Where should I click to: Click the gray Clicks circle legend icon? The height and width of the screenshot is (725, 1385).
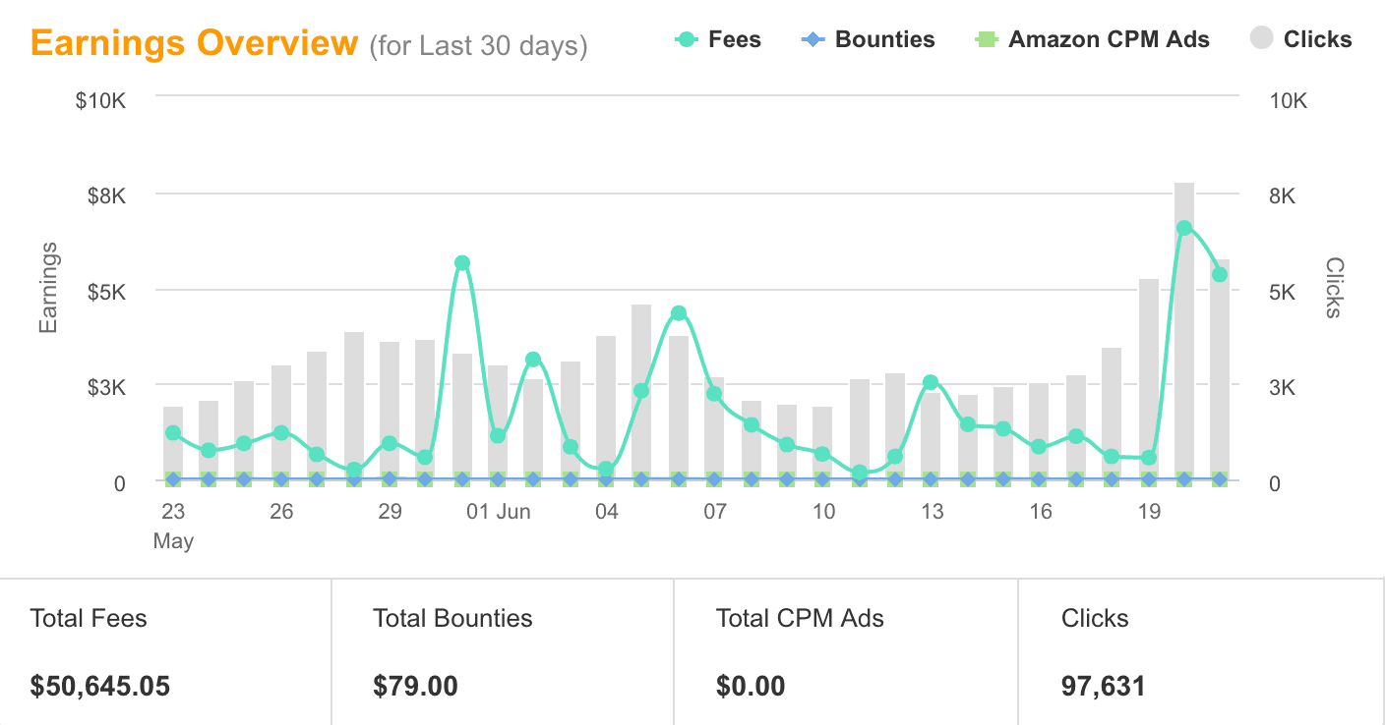click(1261, 39)
